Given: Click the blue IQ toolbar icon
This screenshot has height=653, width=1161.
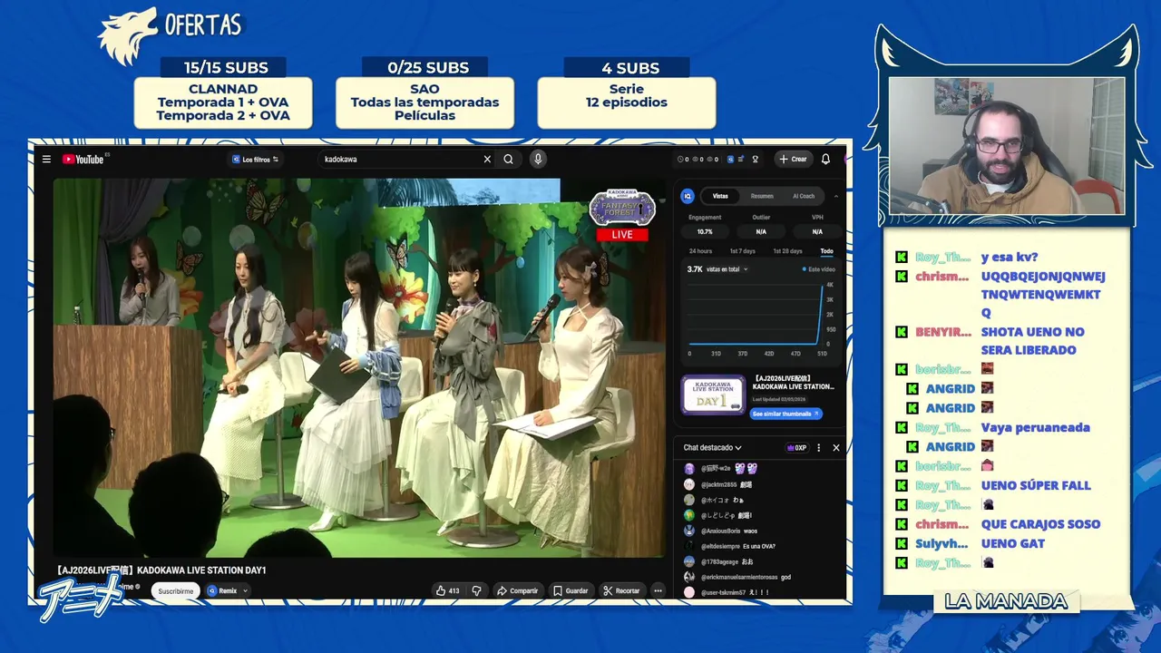Looking at the screenshot, I should click(x=731, y=159).
